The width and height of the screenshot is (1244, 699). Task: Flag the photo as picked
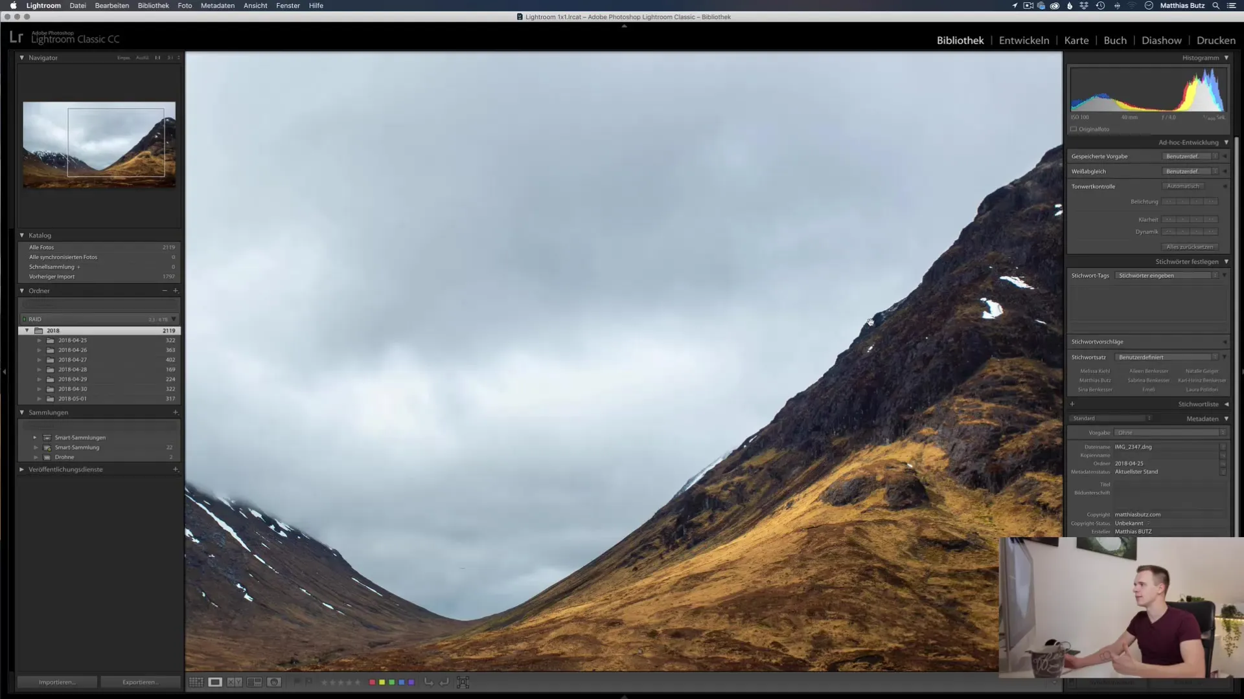pos(297,682)
